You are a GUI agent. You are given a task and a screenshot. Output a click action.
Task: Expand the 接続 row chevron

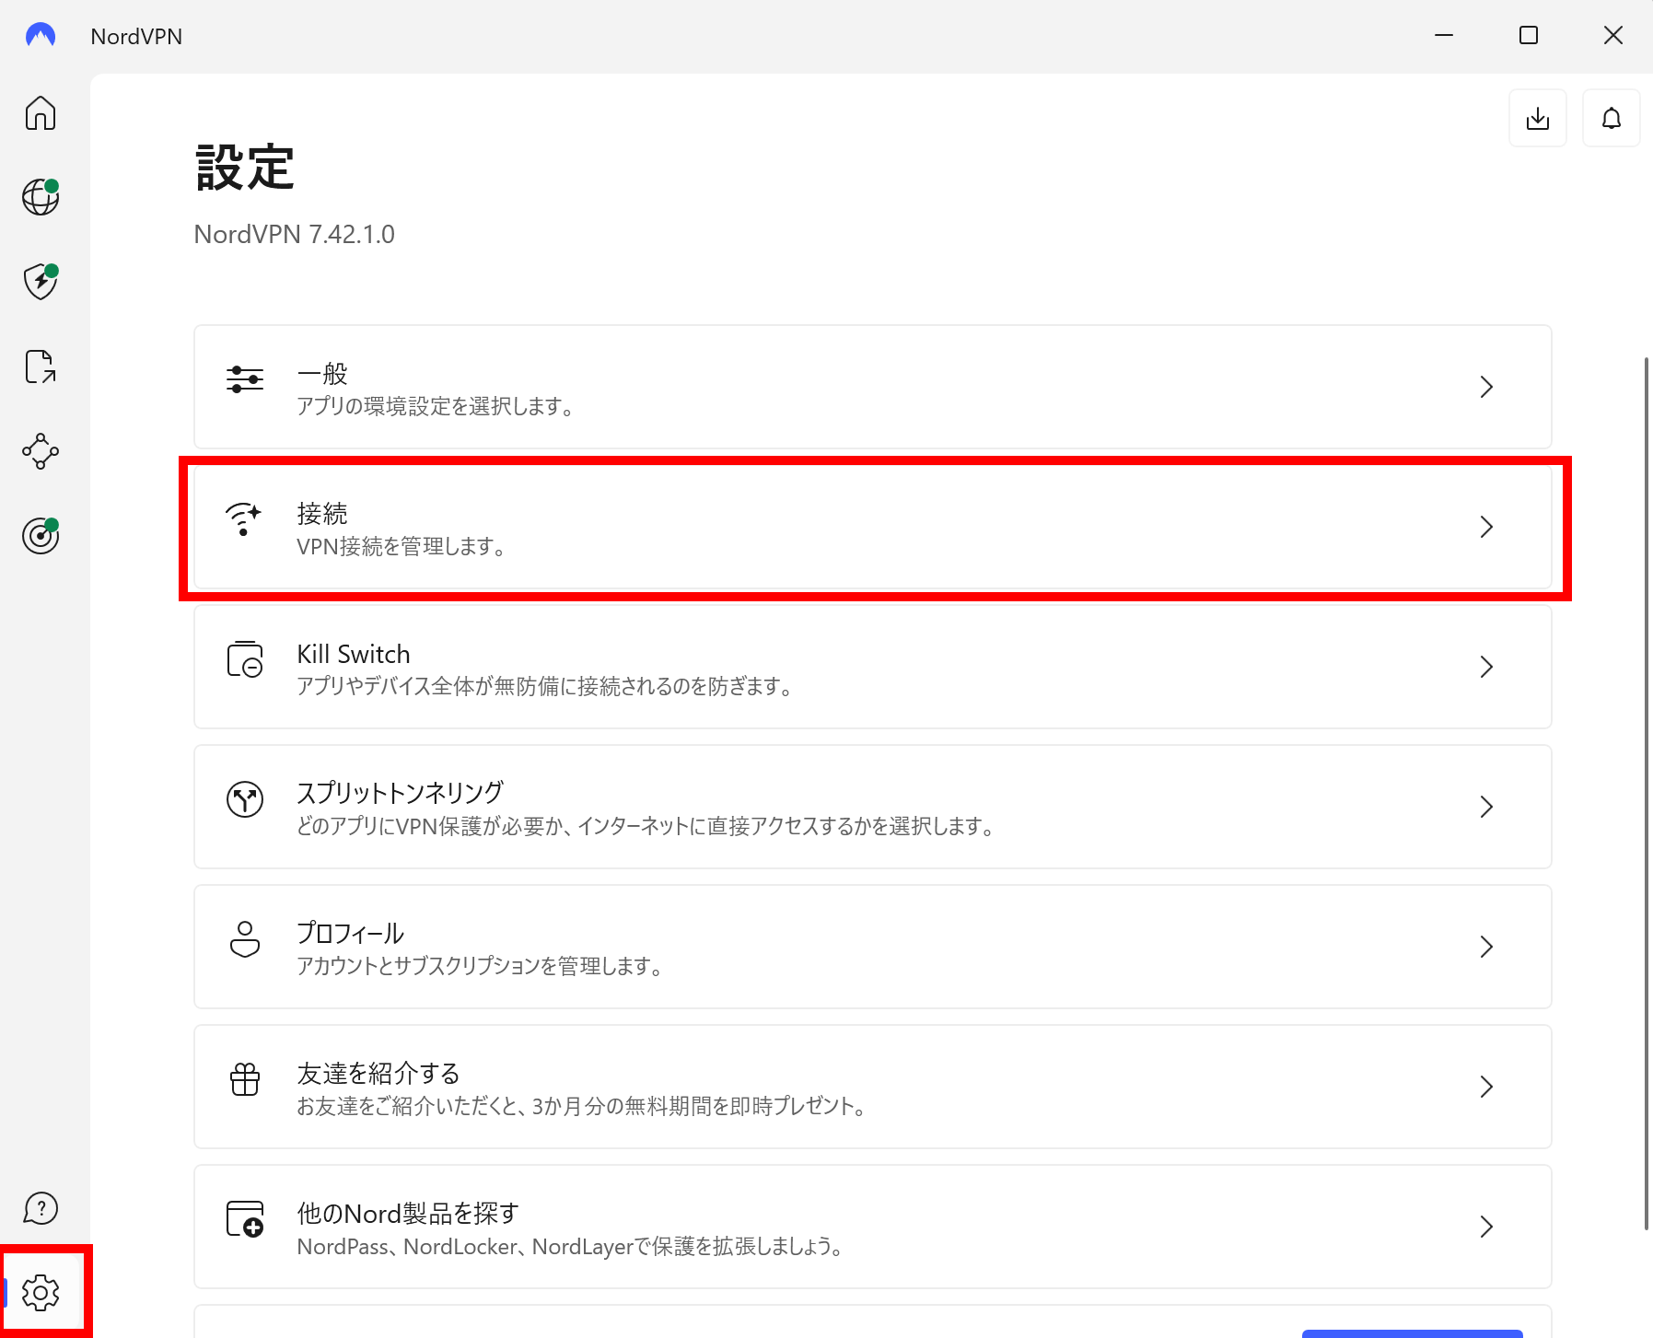coord(1486,527)
